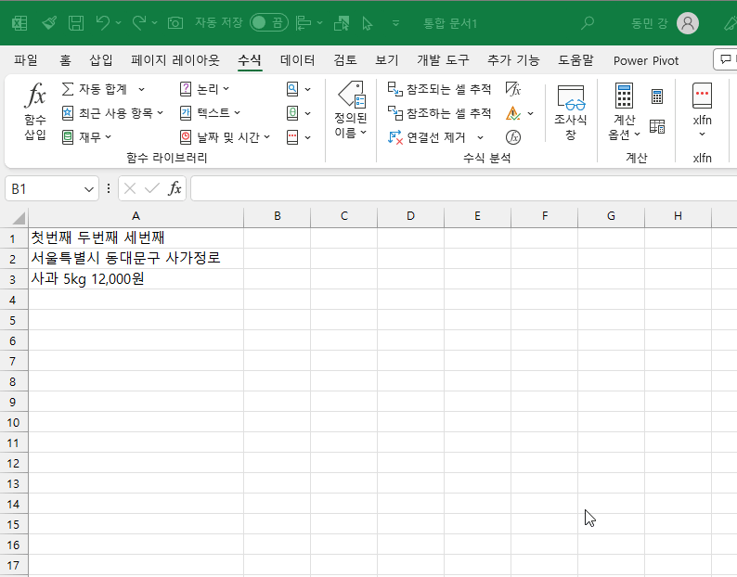737x577 pixels.
Task: Save the workbook with the floppy disk icon
Action: pyautogui.click(x=76, y=23)
